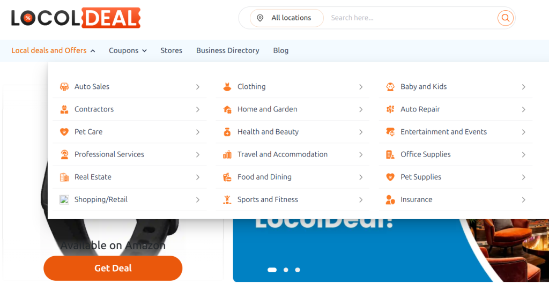Select Shopping/Retail link
The height and width of the screenshot is (298, 549).
tap(101, 199)
